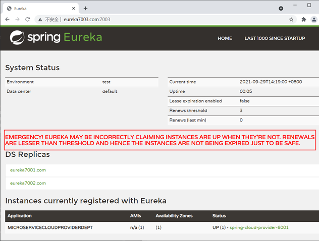Open the spring-cloud-provider-8001 instance link
The height and width of the screenshot is (241, 319).
tap(259, 227)
